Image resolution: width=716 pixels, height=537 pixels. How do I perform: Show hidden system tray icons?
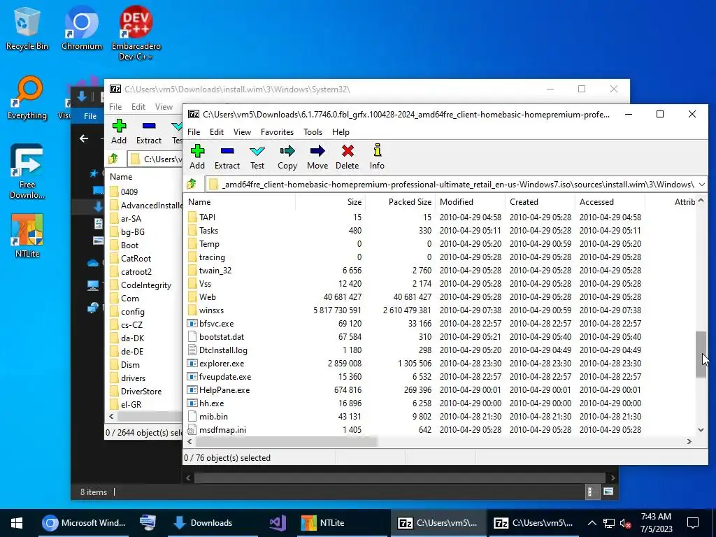(x=592, y=523)
